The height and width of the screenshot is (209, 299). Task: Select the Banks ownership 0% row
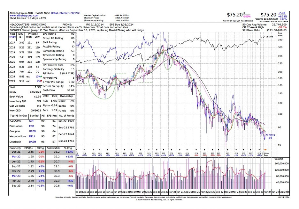(x=66, y=106)
